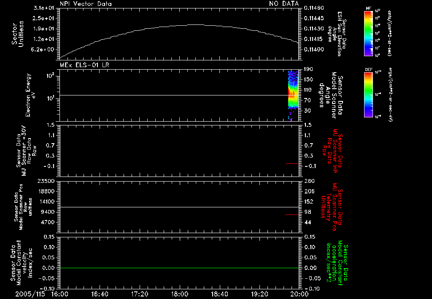Click the 'NF' label above color bar
432x299 pixels.
click(x=369, y=8)
